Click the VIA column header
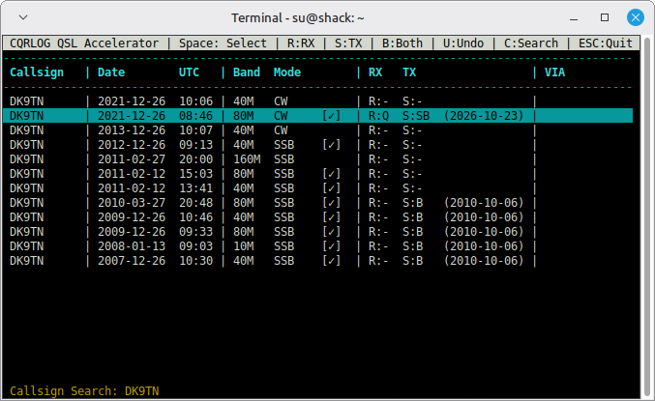 tap(554, 72)
